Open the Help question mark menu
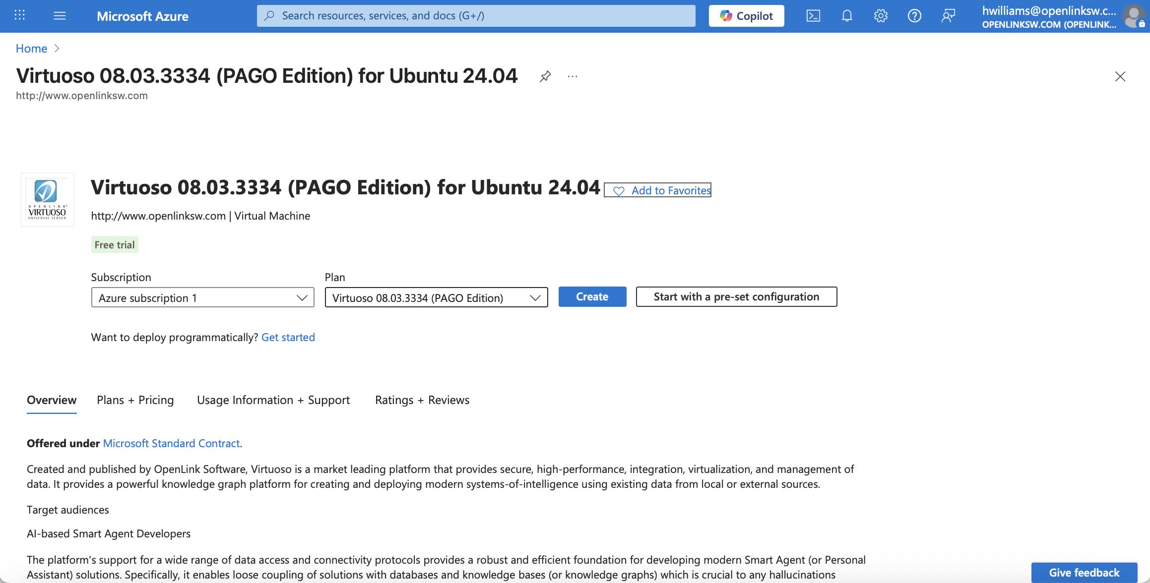Screen dimensions: 1150x583 [x=914, y=16]
